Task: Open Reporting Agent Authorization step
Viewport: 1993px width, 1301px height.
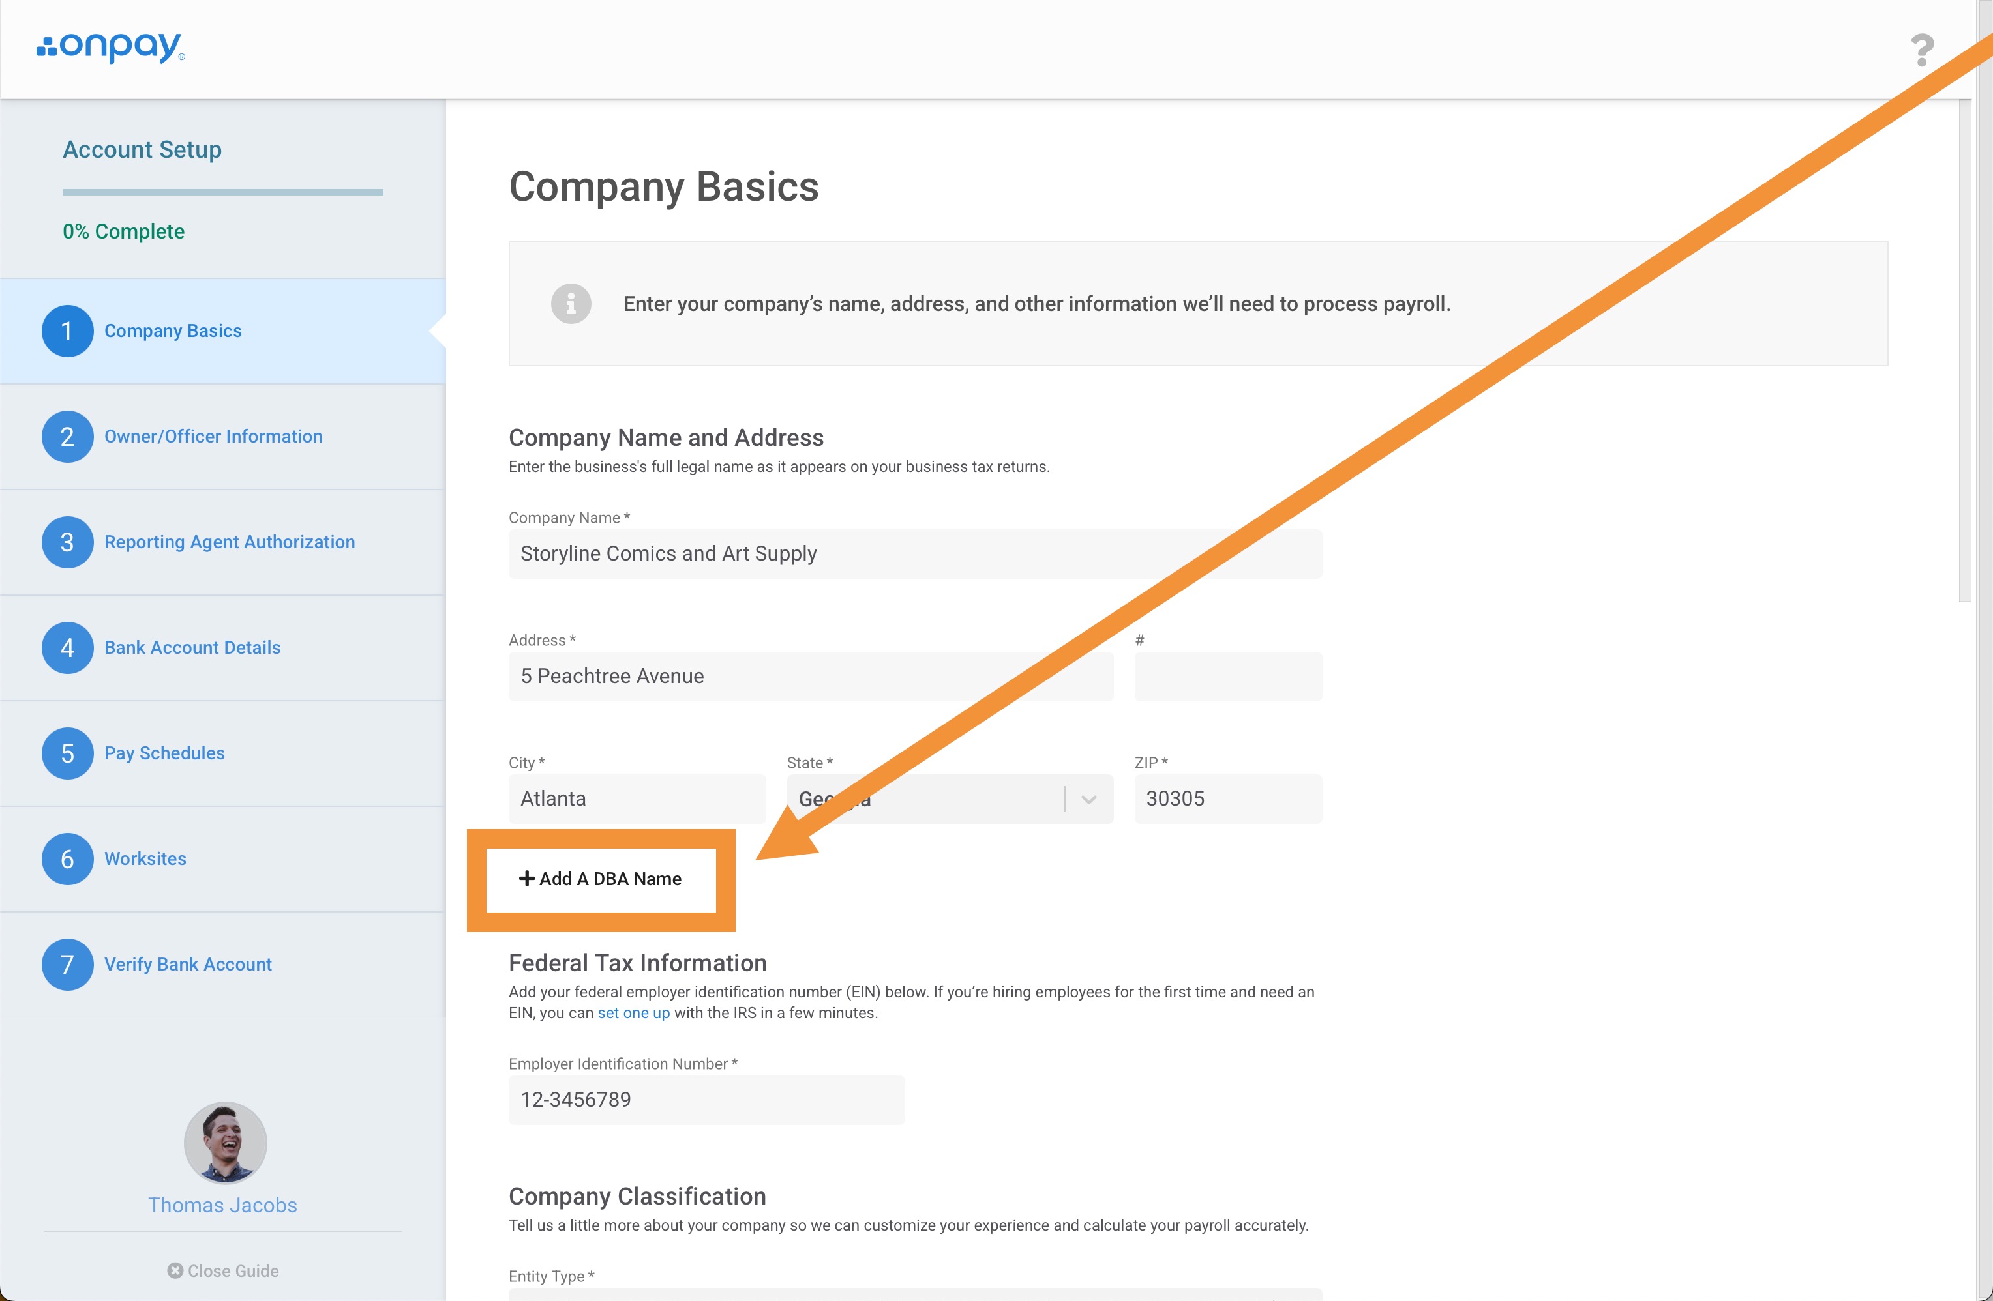Action: 230,542
